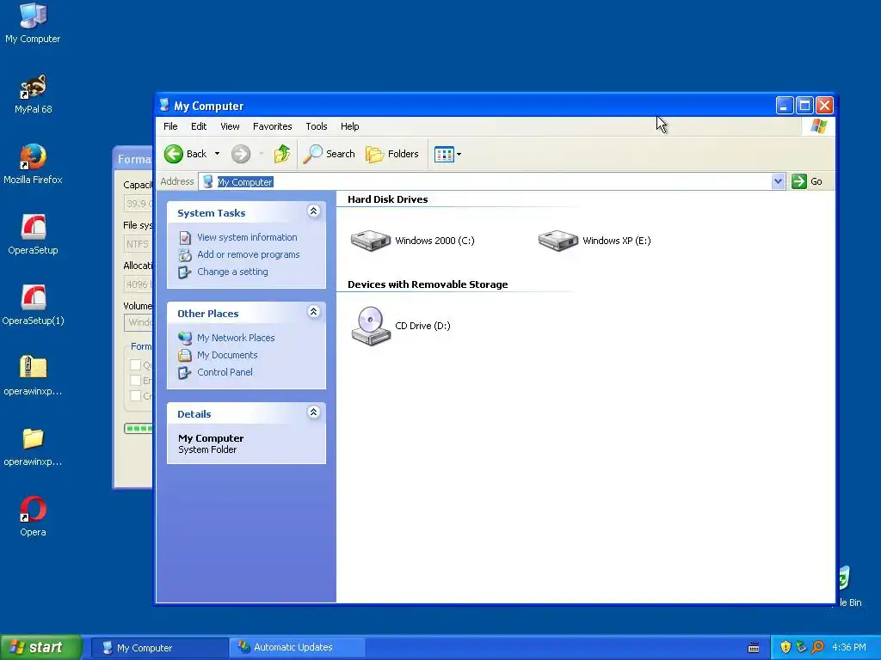Image resolution: width=881 pixels, height=660 pixels.
Task: Tick the first Format options checkbox
Action: (135, 364)
